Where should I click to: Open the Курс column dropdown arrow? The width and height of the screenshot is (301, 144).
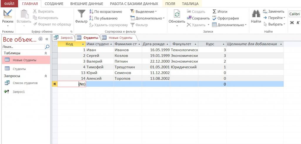[x=223, y=44]
